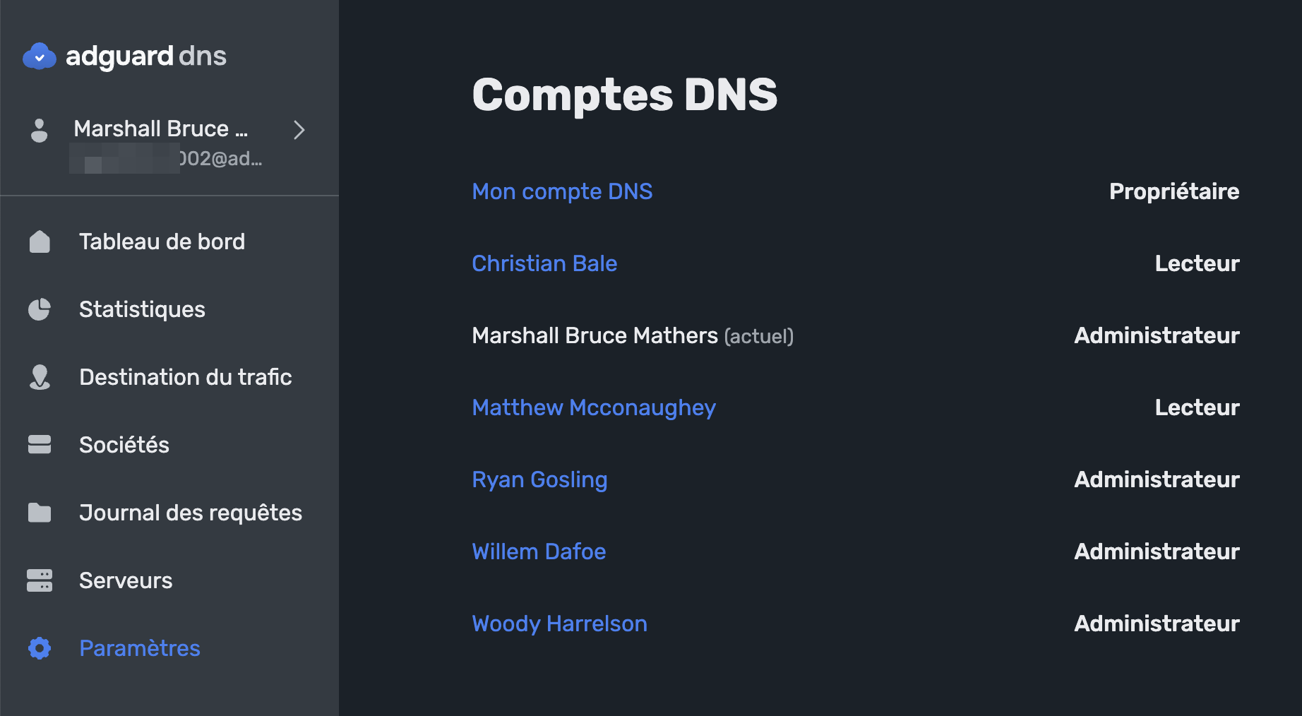1302x716 pixels.
Task: Open Ryan Gosling's DNS account
Action: tap(539, 479)
